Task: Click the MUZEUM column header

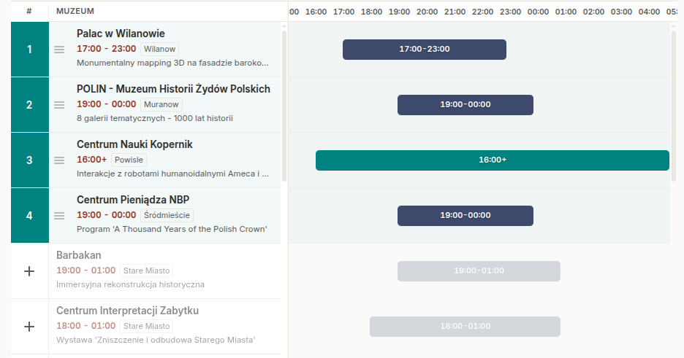Action: tap(75, 12)
